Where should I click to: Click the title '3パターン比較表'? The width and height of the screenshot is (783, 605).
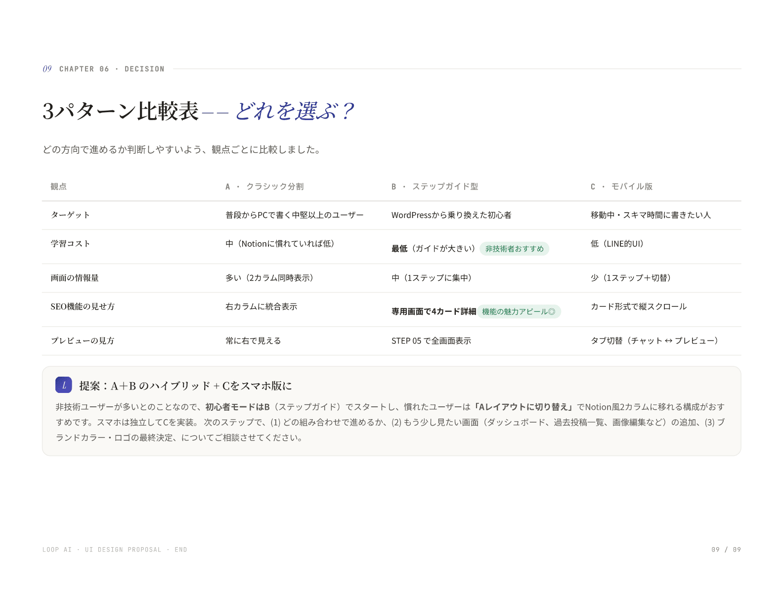coord(121,111)
